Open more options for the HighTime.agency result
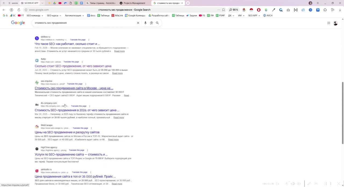The image size is (344, 187). pos(87,150)
